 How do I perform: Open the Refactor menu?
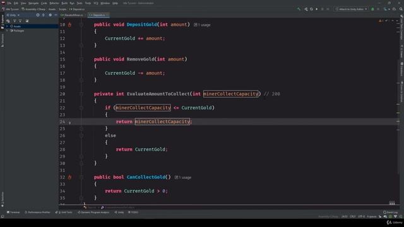[54, 3]
